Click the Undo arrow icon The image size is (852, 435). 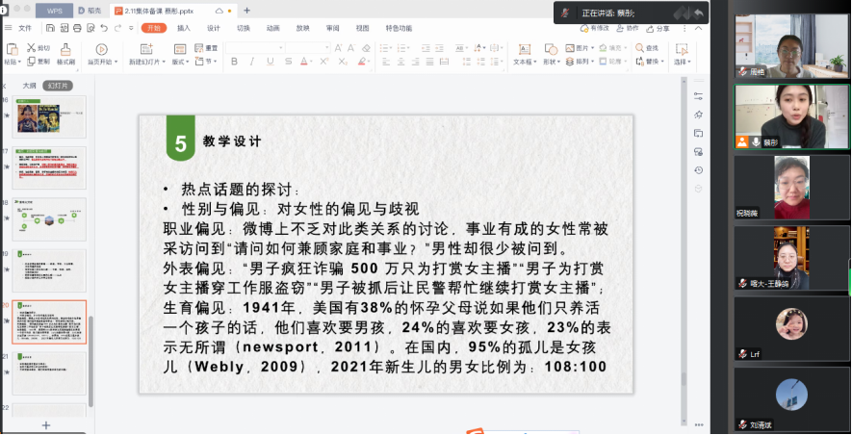[103, 28]
